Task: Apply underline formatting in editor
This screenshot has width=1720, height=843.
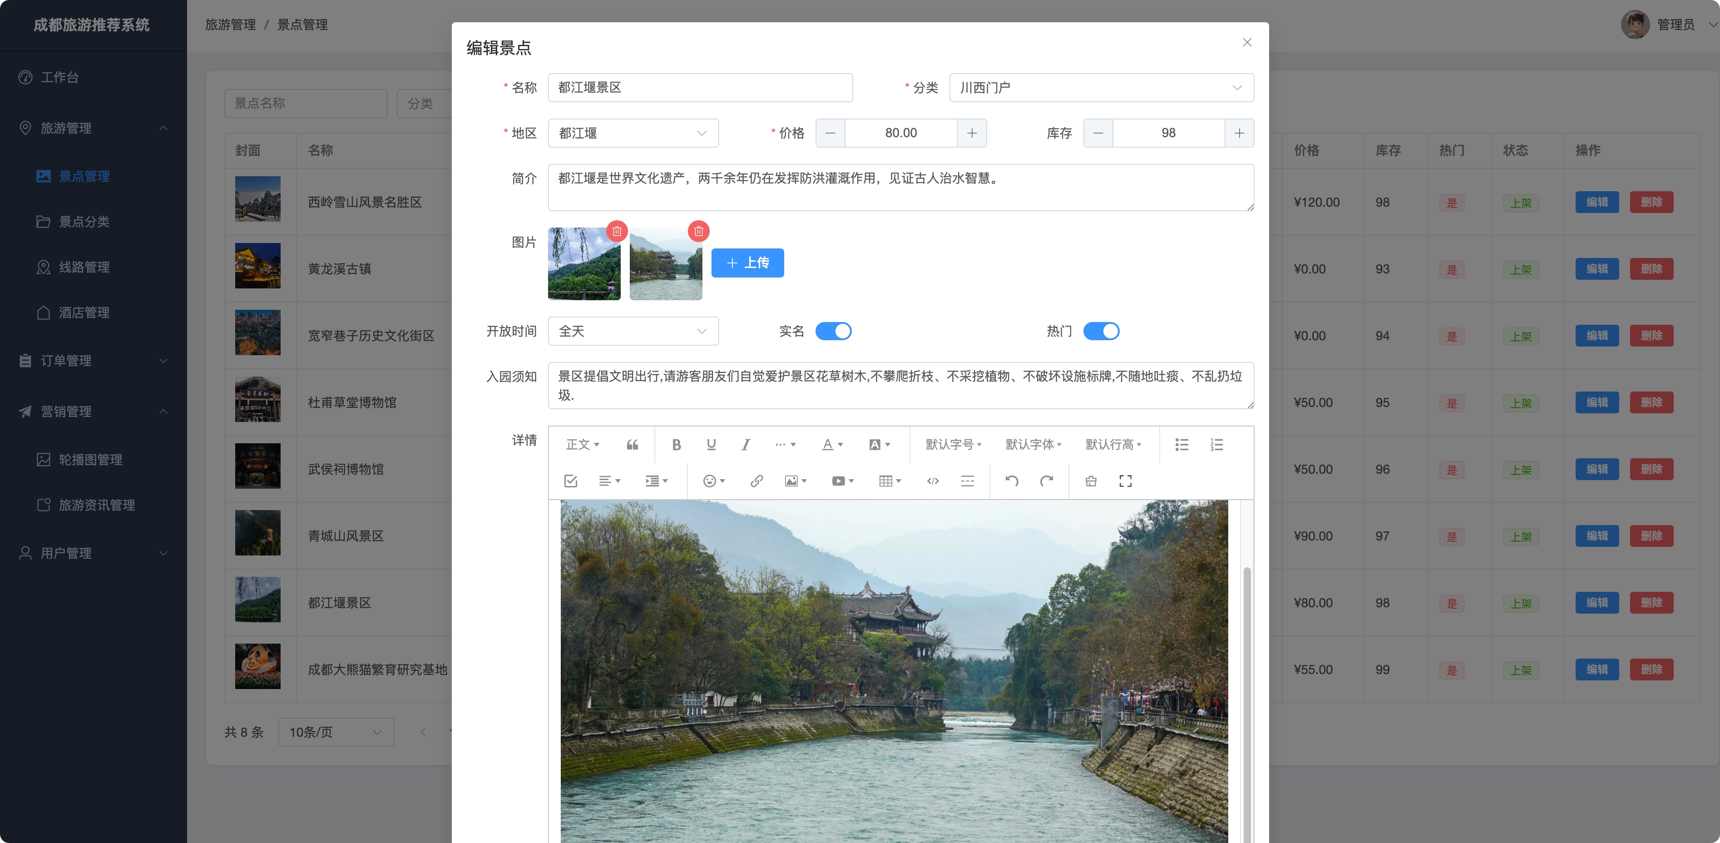Action: (x=711, y=445)
